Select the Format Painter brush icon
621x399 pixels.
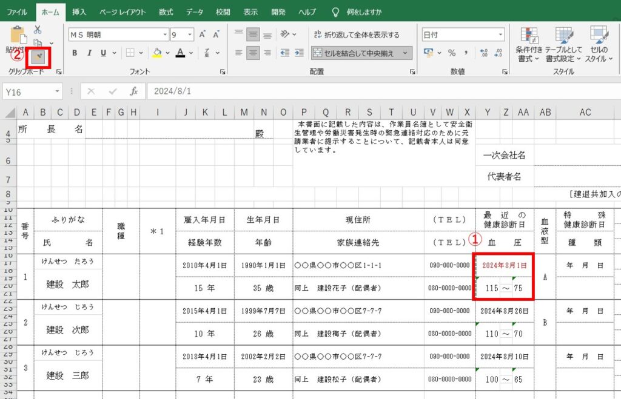tap(38, 58)
